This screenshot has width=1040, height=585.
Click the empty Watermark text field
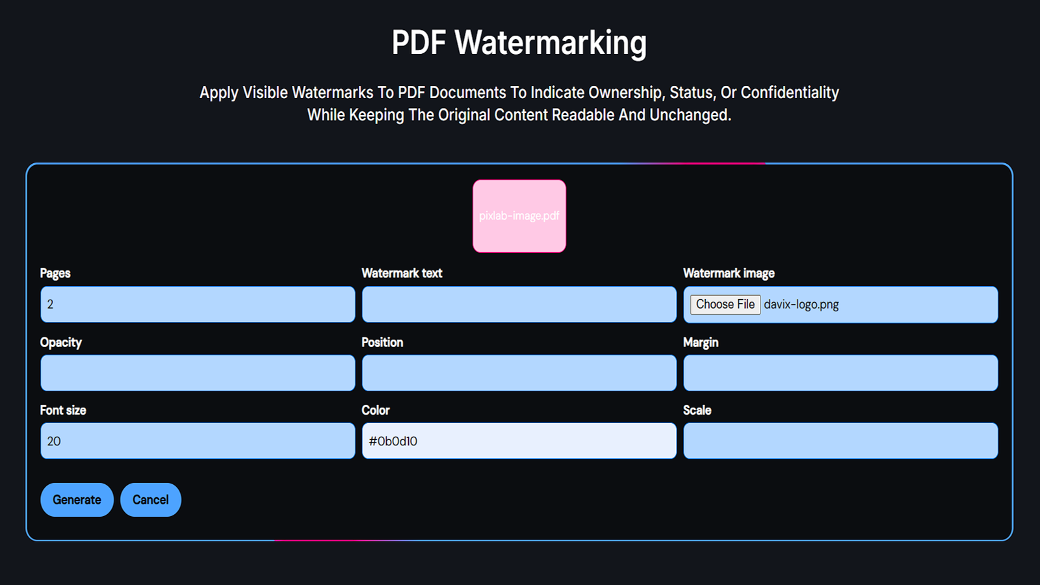click(518, 304)
